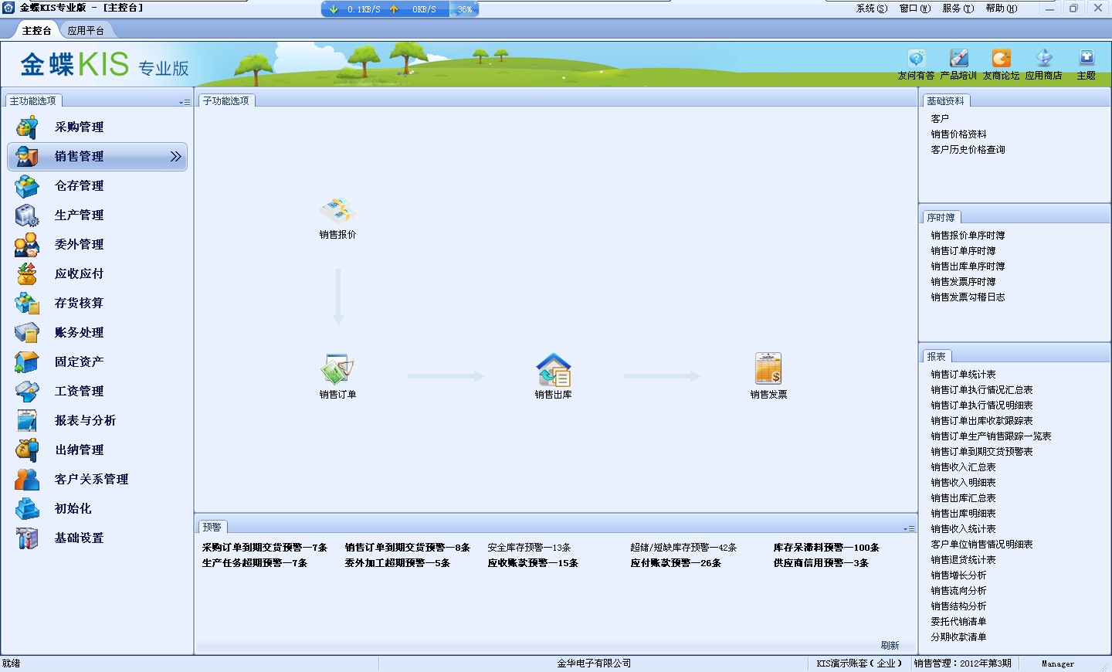Click 采购订单到期交货预警—7条 alert
Viewport: 1112px width, 672px height.
click(x=265, y=548)
